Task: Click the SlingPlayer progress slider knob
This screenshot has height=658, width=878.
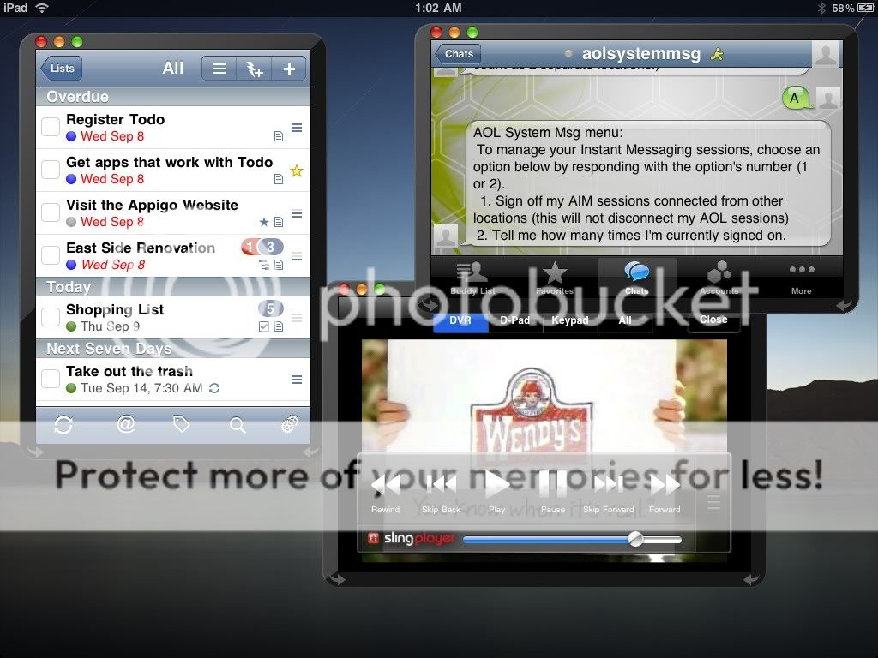Action: [635, 539]
